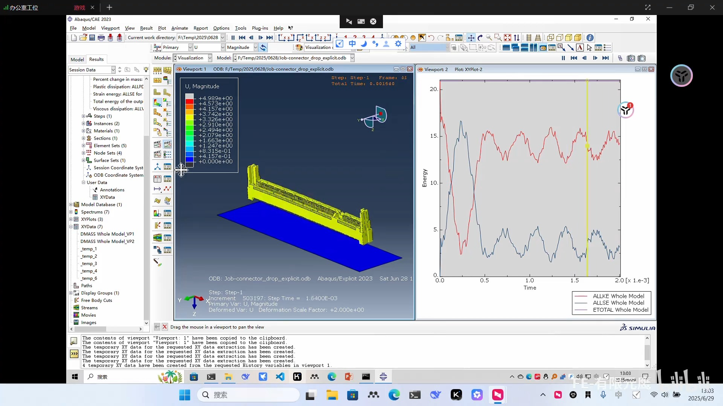The width and height of the screenshot is (723, 406).
Task: Open the Plug-ins menu
Action: (x=259, y=28)
